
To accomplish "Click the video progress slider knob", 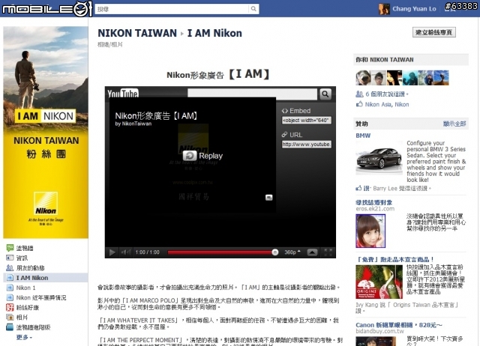I will pyautogui.click(x=275, y=252).
